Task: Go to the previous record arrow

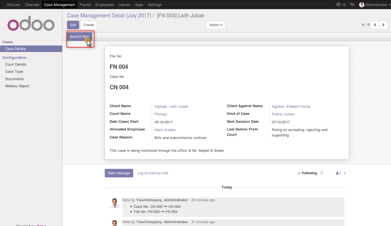Action: point(375,25)
